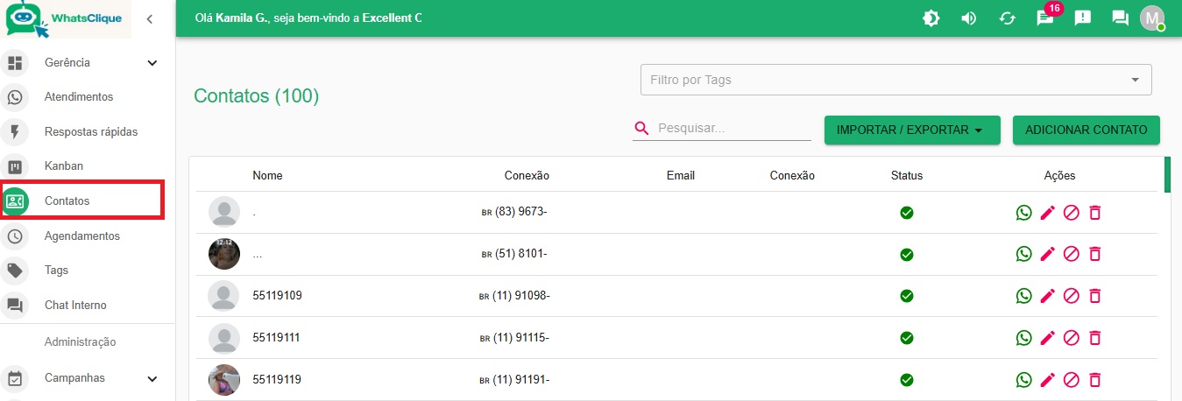Start WhatsApp chat with contact 55119109
1182x401 pixels.
(x=1023, y=296)
